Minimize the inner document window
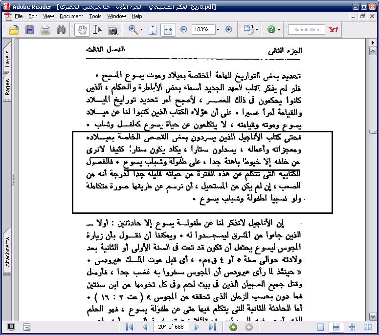 353,17
